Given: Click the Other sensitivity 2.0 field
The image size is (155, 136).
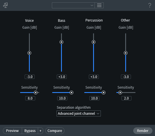Looking at the screenshot, I should (x=126, y=98).
